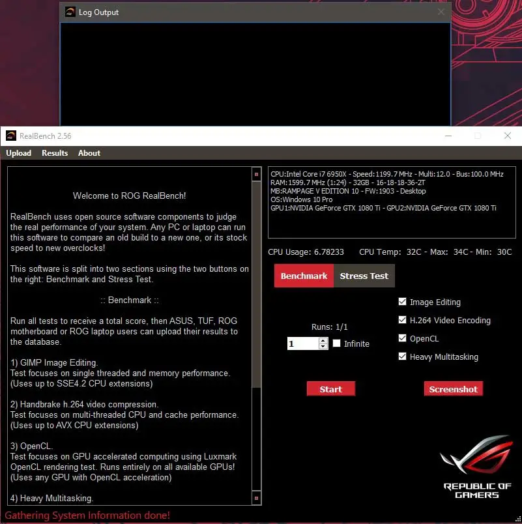Close the RealBench 2.56 window
The image size is (522, 524).
coord(507,136)
